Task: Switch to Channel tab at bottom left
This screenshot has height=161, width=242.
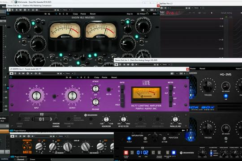Action: point(21,160)
